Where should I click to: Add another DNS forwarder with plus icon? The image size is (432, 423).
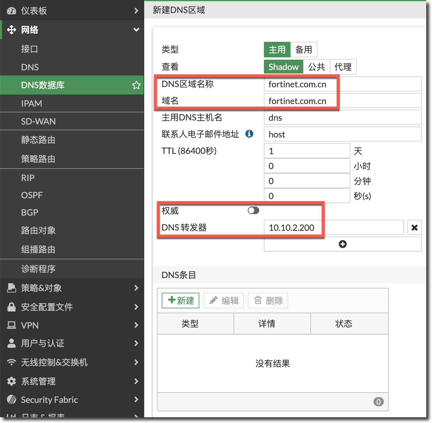[342, 244]
